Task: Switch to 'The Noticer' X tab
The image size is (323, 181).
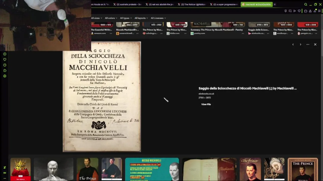Action: point(192,4)
